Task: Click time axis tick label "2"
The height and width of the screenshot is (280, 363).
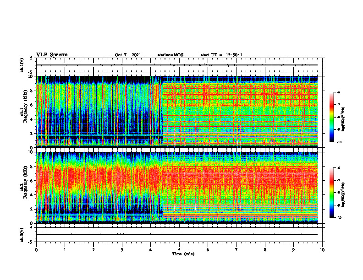Action: point(93,250)
